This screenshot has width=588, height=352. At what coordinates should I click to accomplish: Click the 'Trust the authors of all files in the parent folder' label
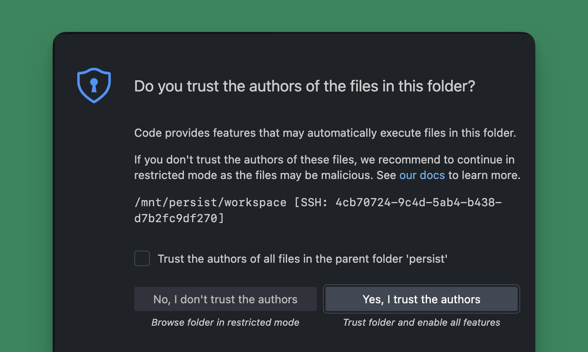303,259
